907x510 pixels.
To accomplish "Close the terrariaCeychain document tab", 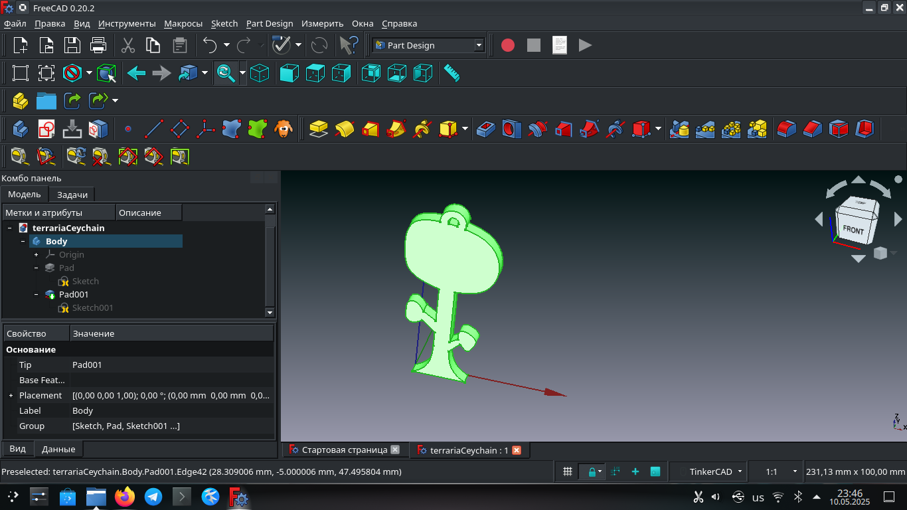I will pyautogui.click(x=517, y=450).
